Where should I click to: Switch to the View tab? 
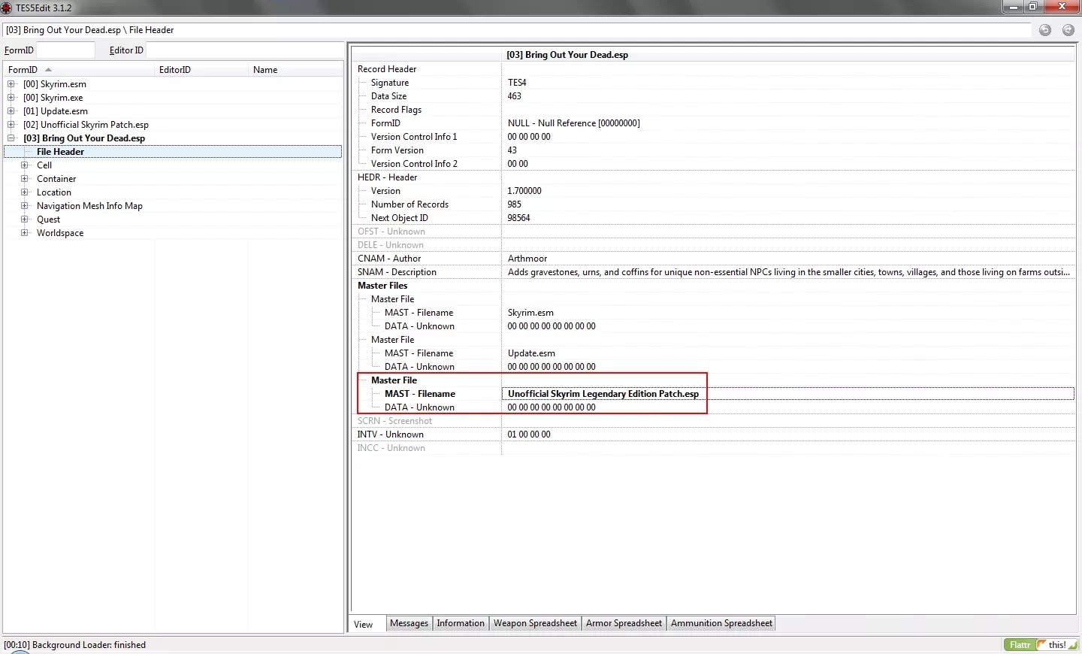[x=367, y=624]
